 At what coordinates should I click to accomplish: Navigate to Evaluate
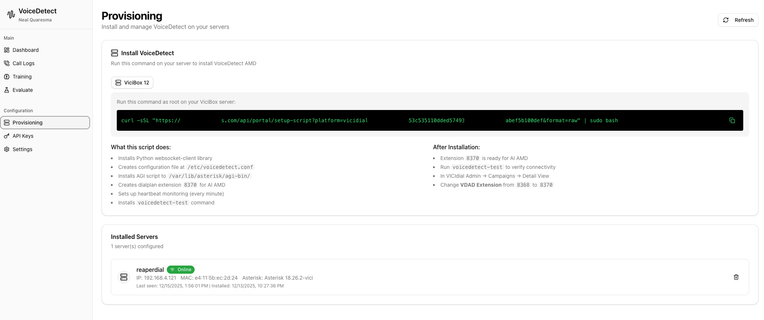[45, 90]
